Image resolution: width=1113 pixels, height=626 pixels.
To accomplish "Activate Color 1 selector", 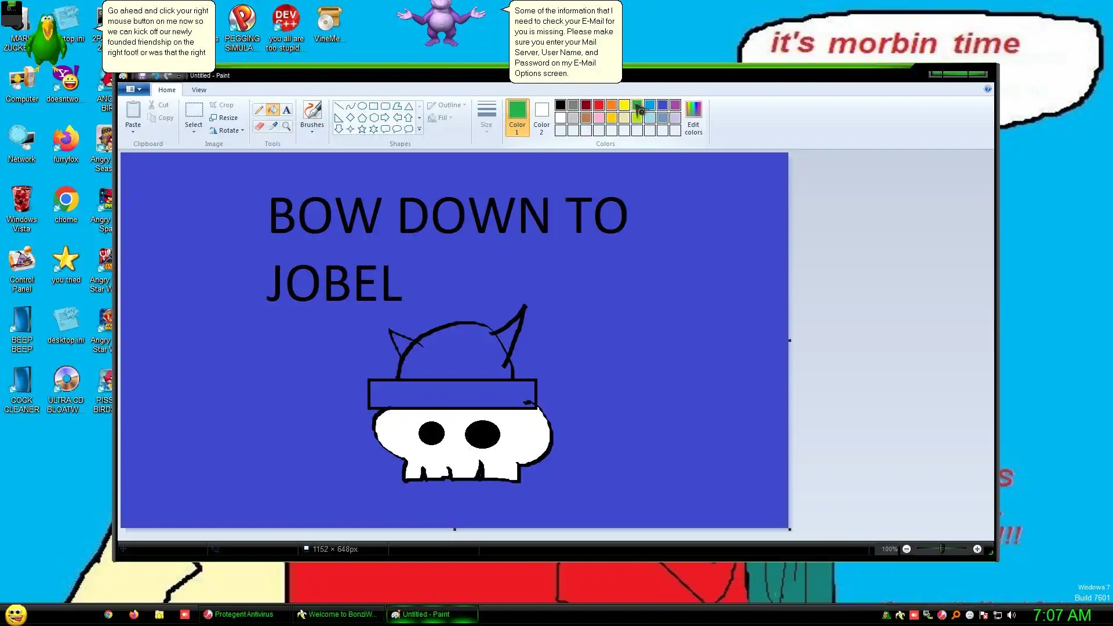I will pyautogui.click(x=517, y=118).
